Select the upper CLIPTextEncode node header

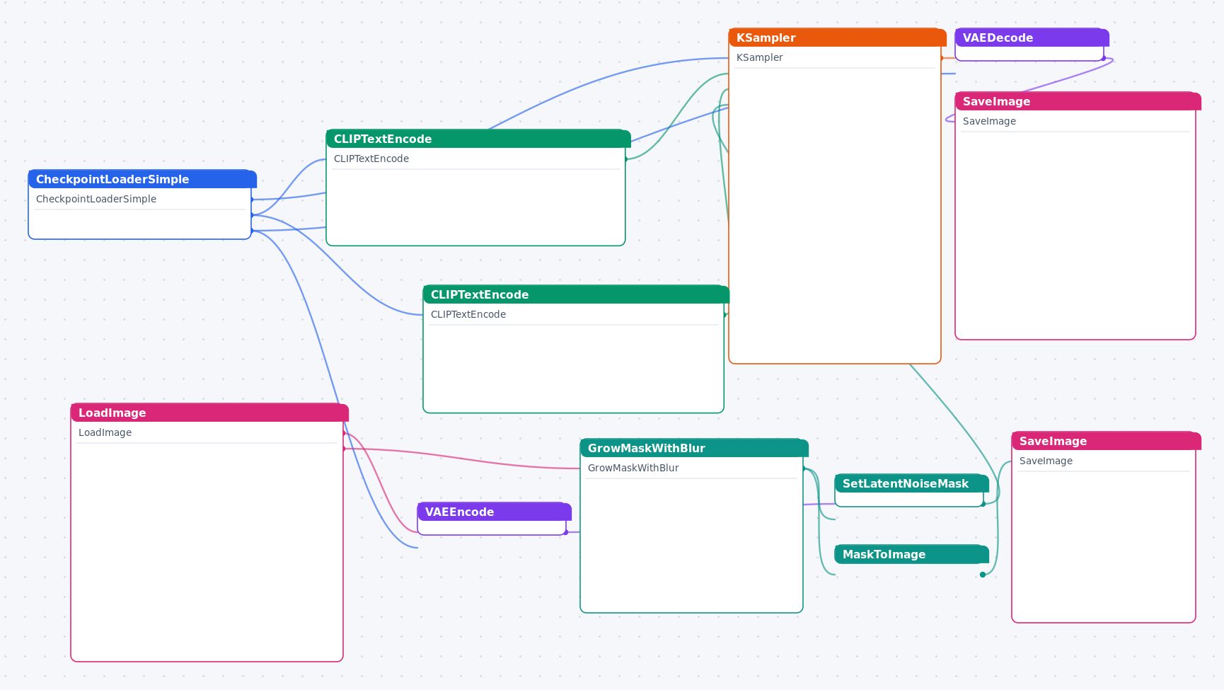click(x=478, y=139)
